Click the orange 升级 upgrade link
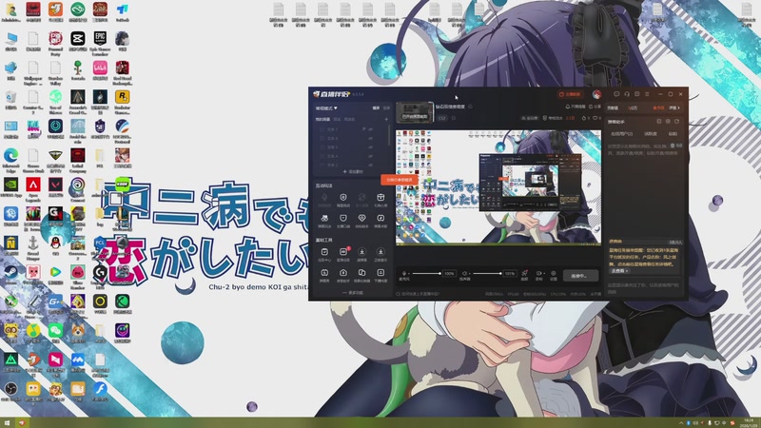Image resolution: width=761 pixels, height=428 pixels. tap(658, 107)
